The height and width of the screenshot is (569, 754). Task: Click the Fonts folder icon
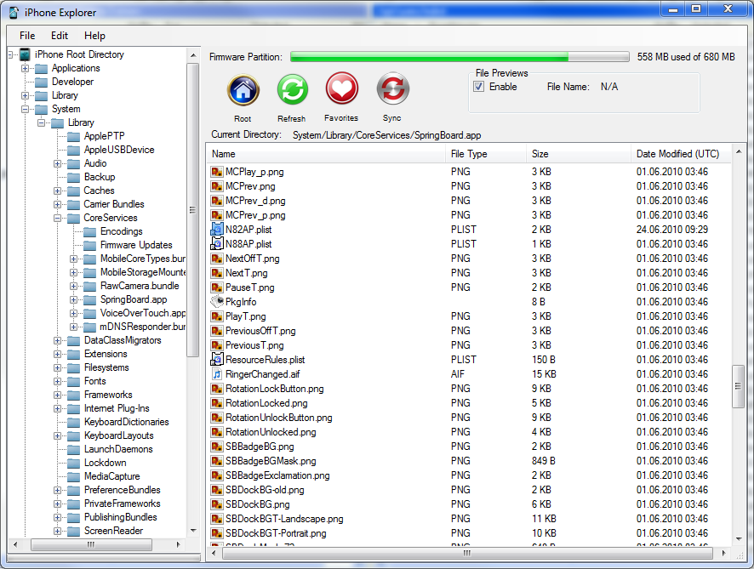[x=73, y=382]
